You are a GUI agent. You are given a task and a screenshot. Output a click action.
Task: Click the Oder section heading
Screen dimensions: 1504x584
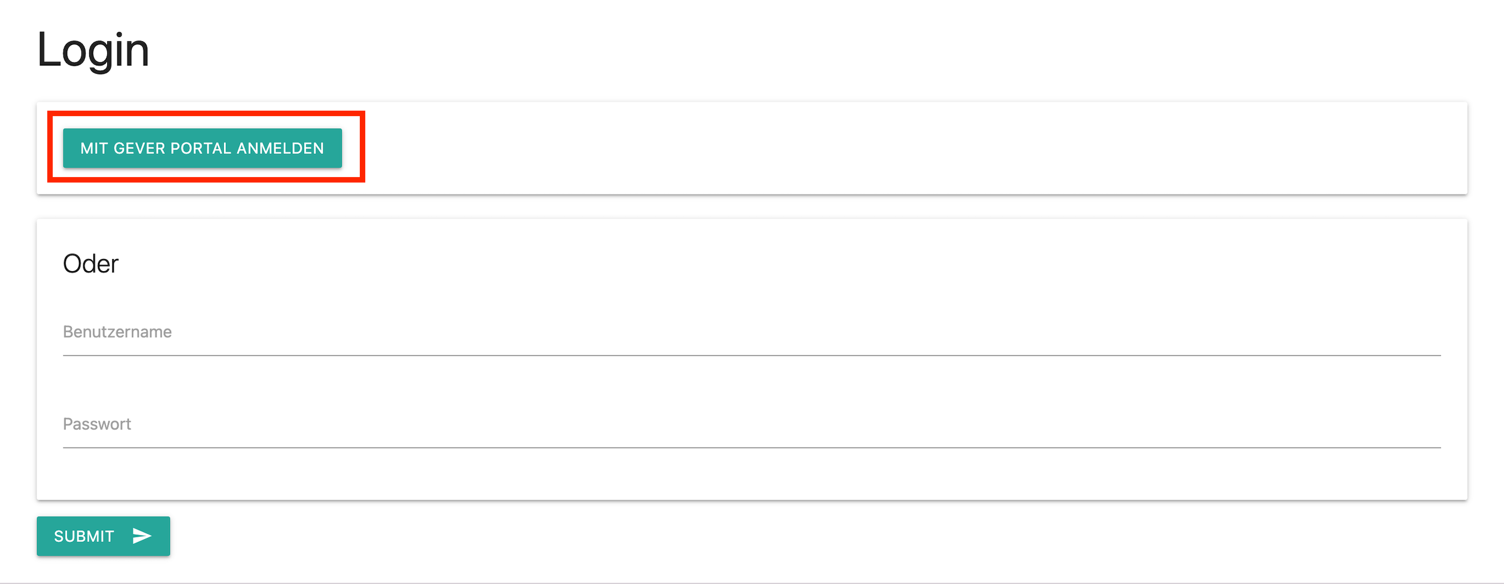tap(90, 264)
